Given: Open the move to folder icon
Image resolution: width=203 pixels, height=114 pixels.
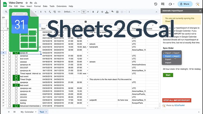Looking at the screenshot, I should [x=31, y=3].
